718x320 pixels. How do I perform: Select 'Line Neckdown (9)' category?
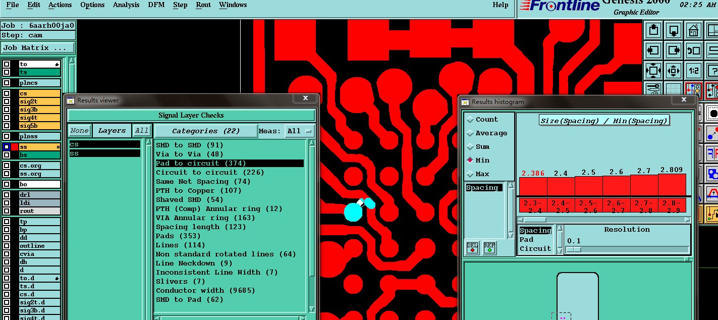click(230, 263)
